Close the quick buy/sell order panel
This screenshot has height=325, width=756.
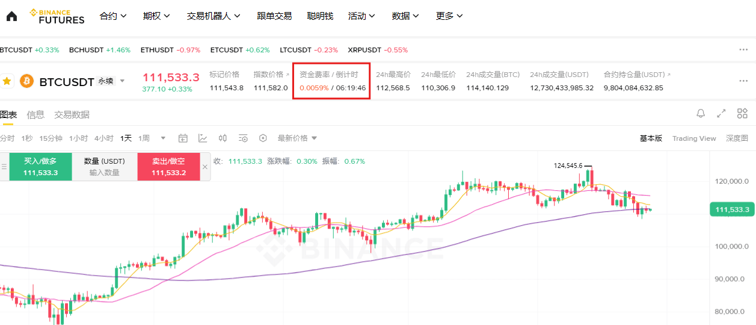click(205, 167)
